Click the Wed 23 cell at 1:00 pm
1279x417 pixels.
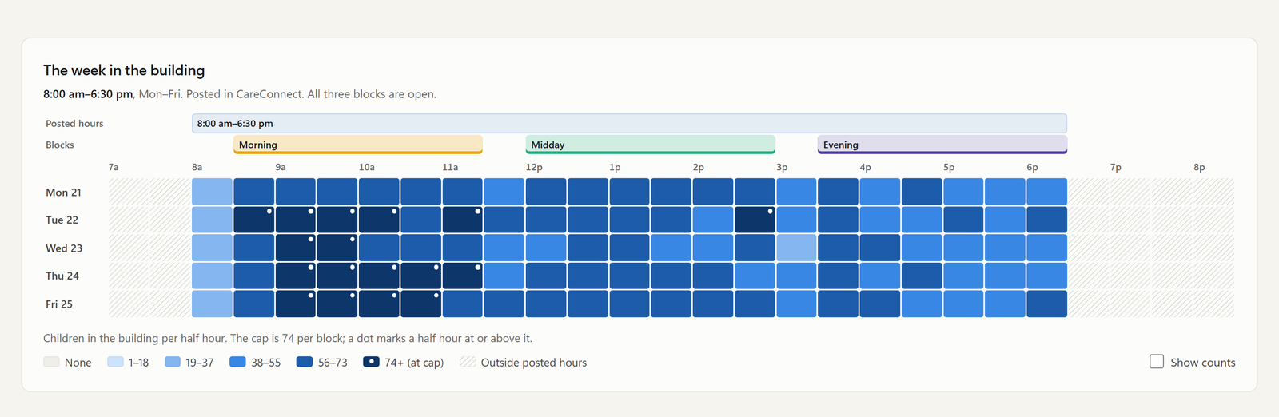coord(630,248)
